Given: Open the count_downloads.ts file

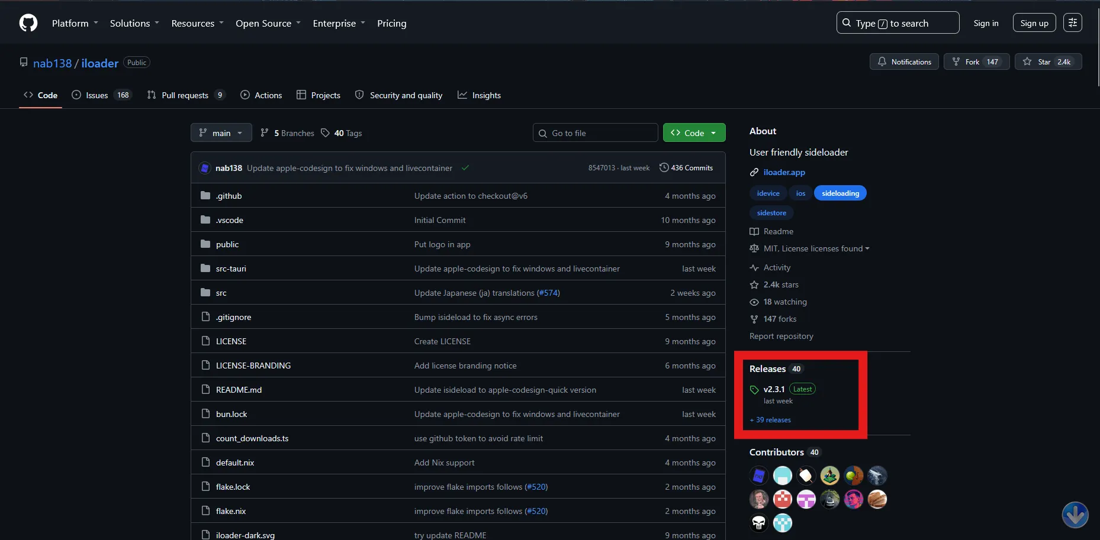Looking at the screenshot, I should (252, 438).
